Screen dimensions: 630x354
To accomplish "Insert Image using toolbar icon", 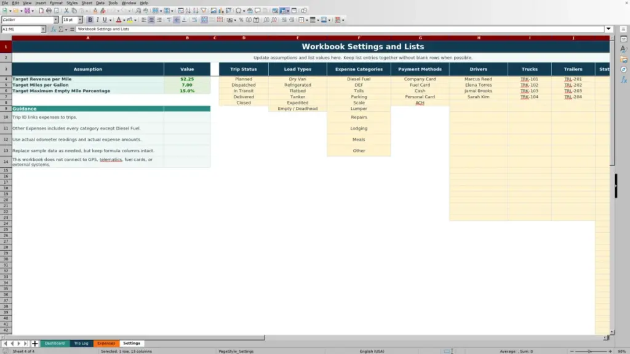I will [x=213, y=10].
